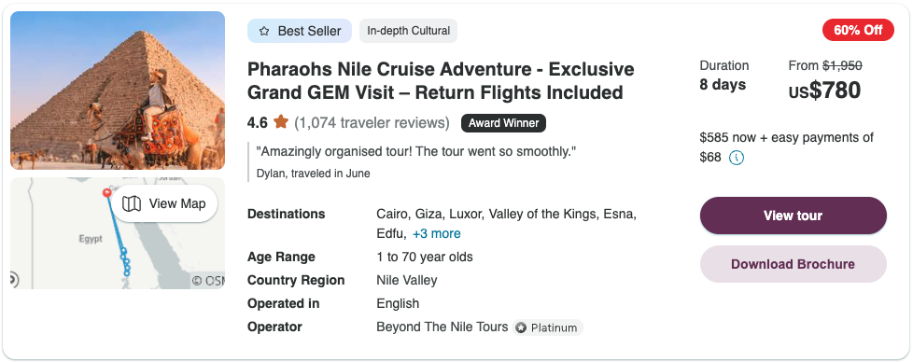Open the pyramid and camel tour photo
Screen dimensions: 913x362
click(x=118, y=90)
